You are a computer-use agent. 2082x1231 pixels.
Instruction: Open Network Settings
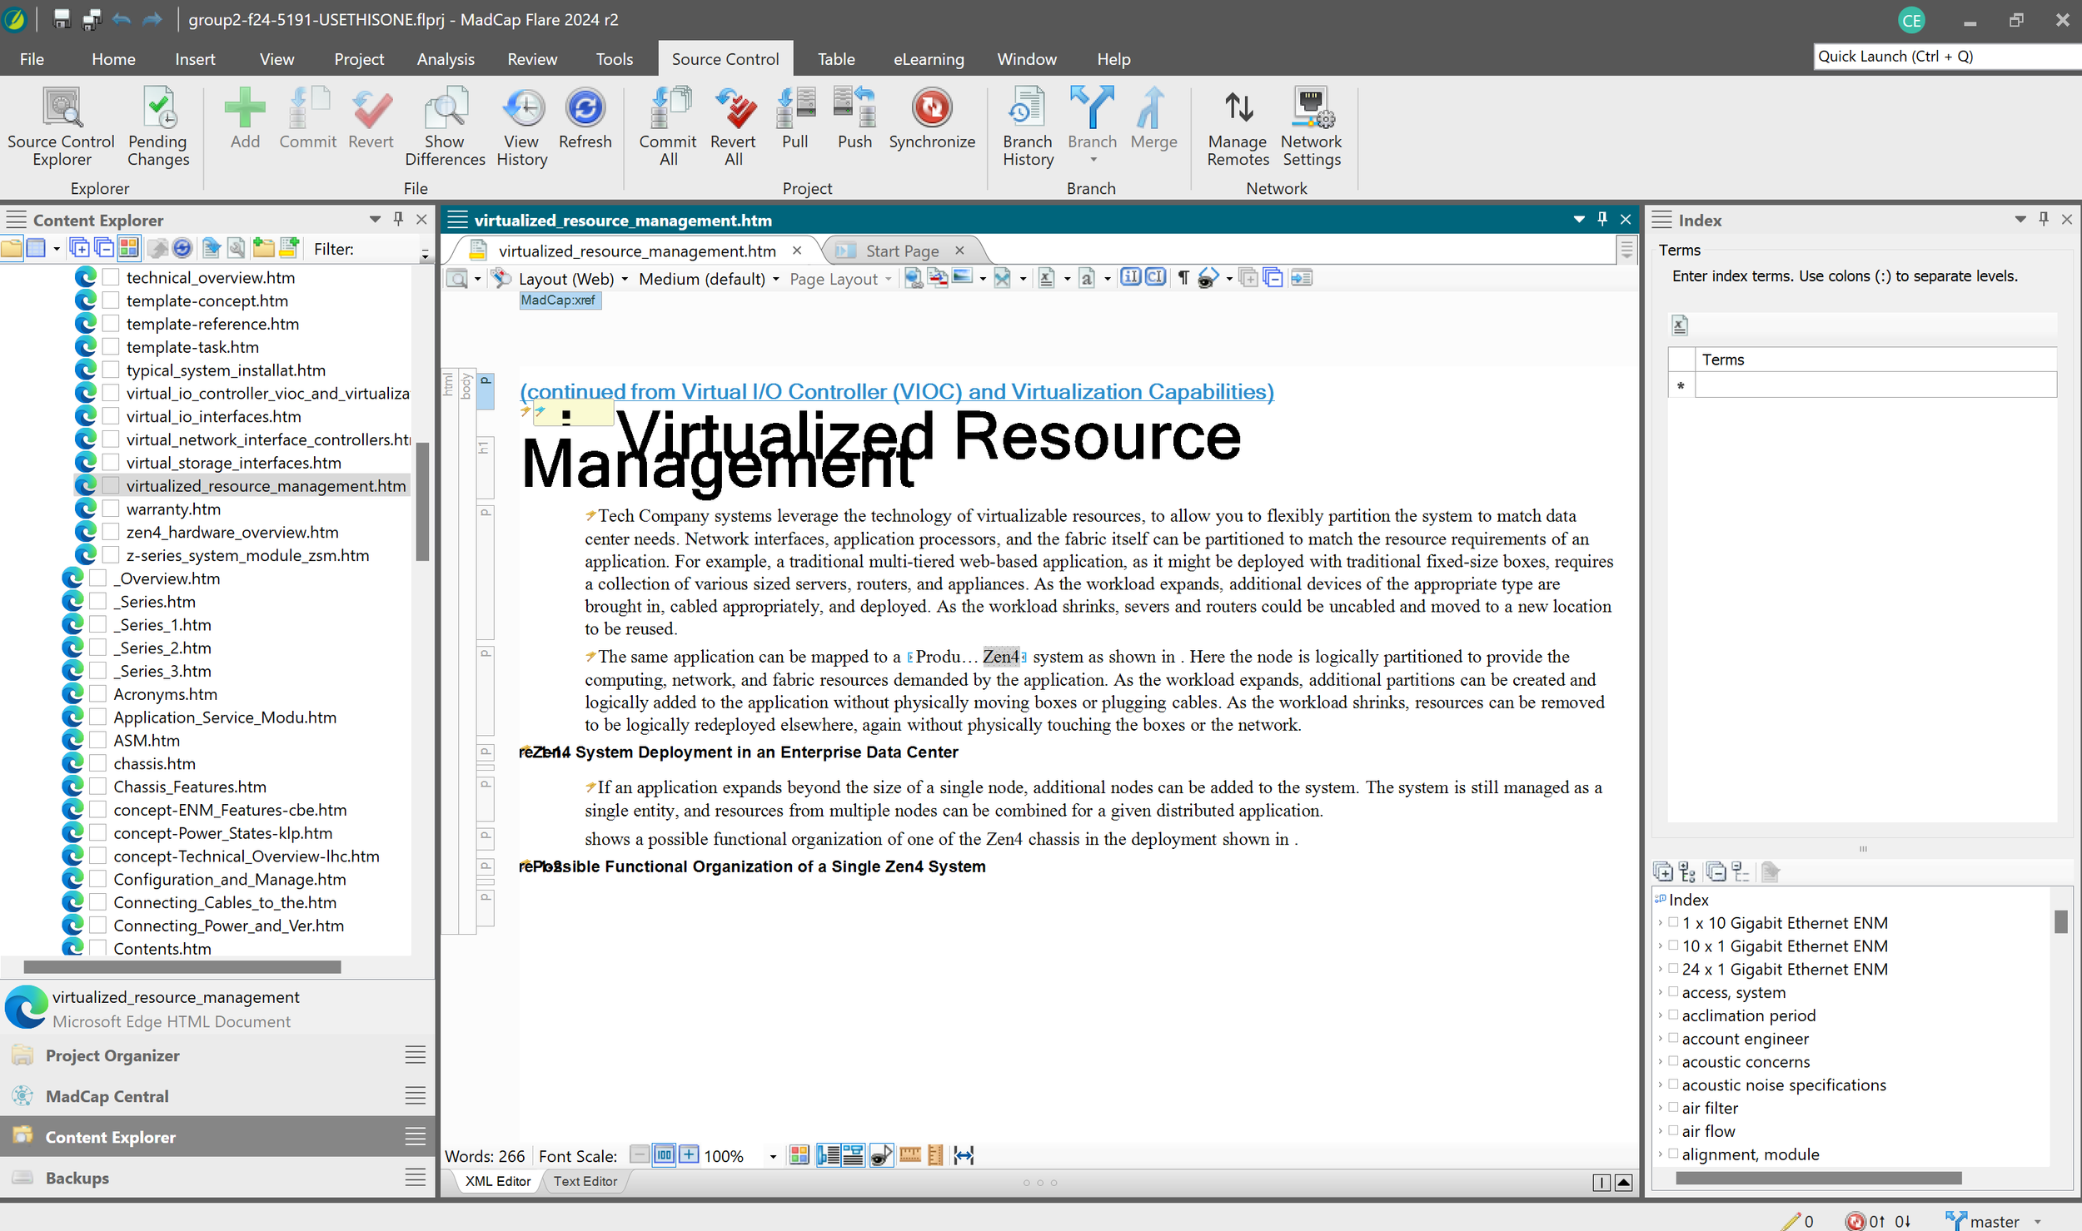coord(1312,127)
